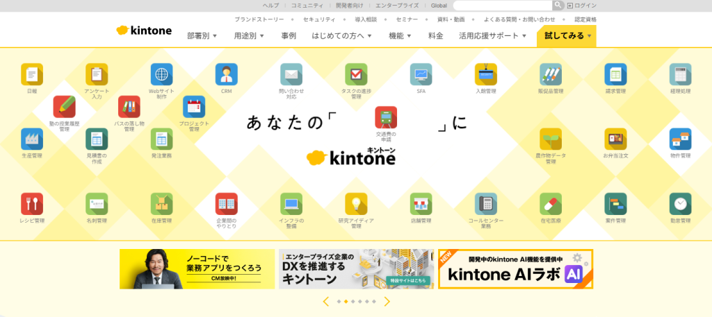
Task: Click the 問い合わせ対応 envelope icon
Action: (291, 74)
